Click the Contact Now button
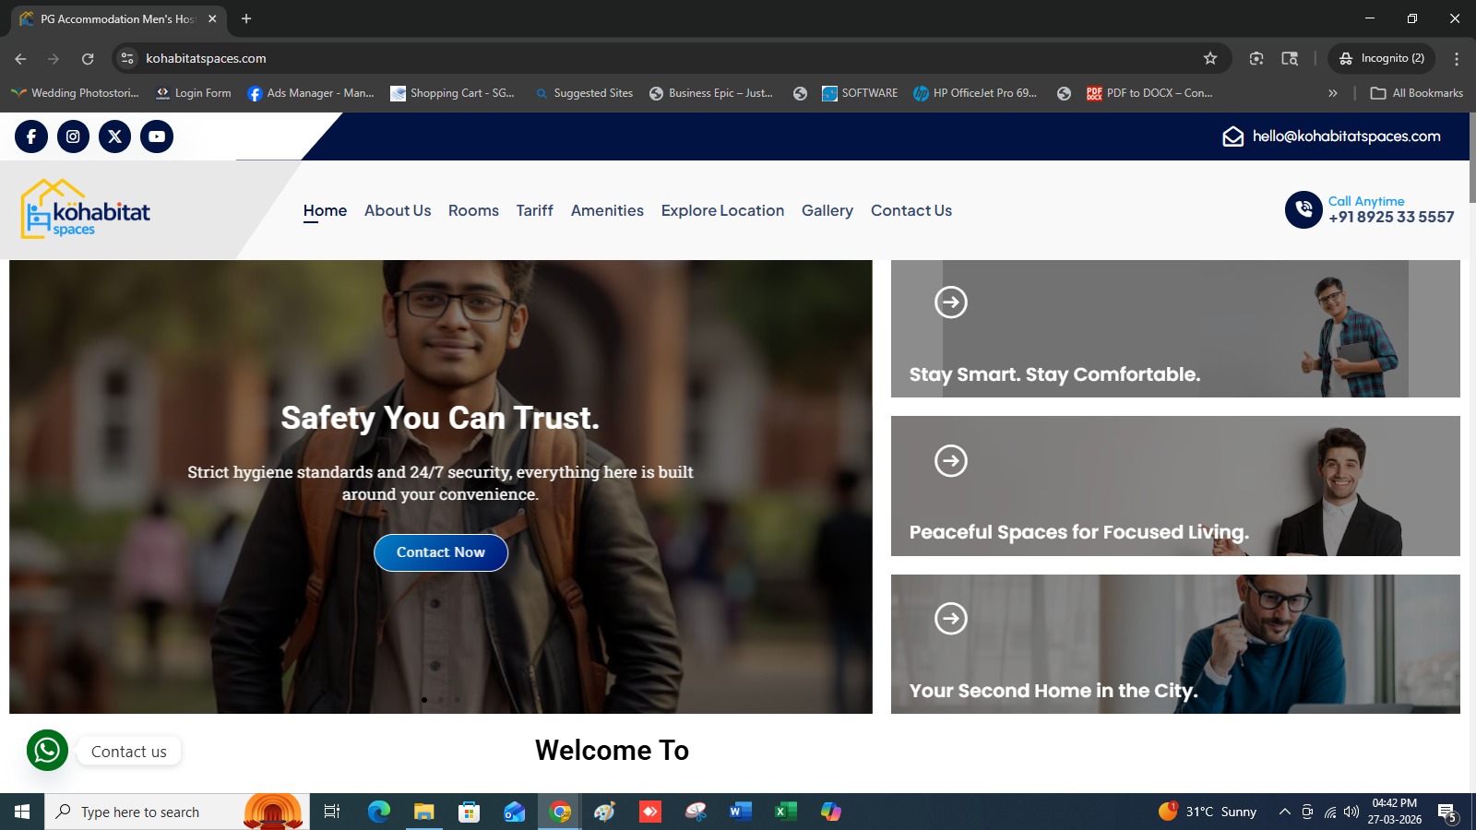Image resolution: width=1476 pixels, height=830 pixels. (x=441, y=552)
